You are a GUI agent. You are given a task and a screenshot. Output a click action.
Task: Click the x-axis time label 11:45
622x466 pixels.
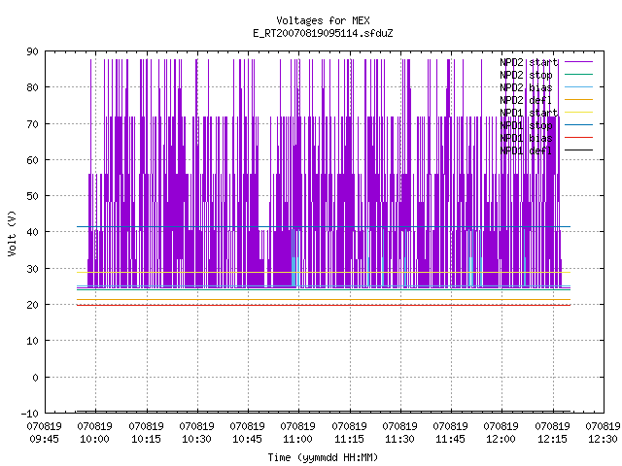coord(450,439)
